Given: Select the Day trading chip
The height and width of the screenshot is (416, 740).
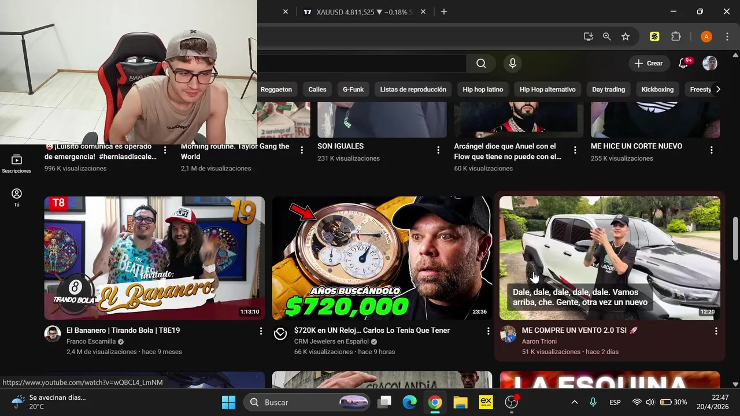Looking at the screenshot, I should (x=608, y=90).
